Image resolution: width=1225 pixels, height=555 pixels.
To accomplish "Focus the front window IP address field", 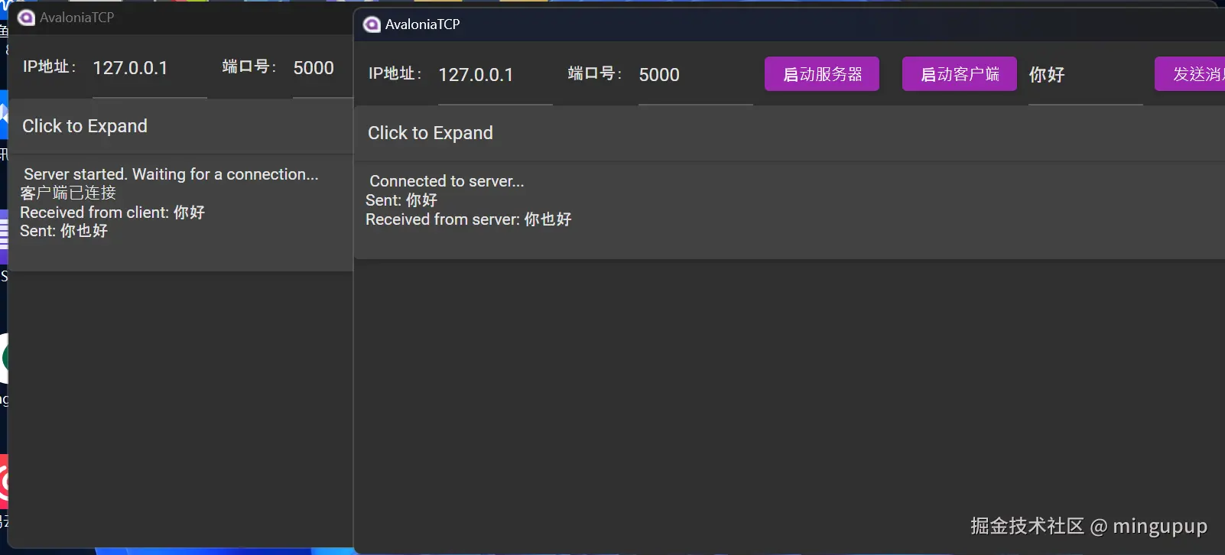I will point(495,76).
